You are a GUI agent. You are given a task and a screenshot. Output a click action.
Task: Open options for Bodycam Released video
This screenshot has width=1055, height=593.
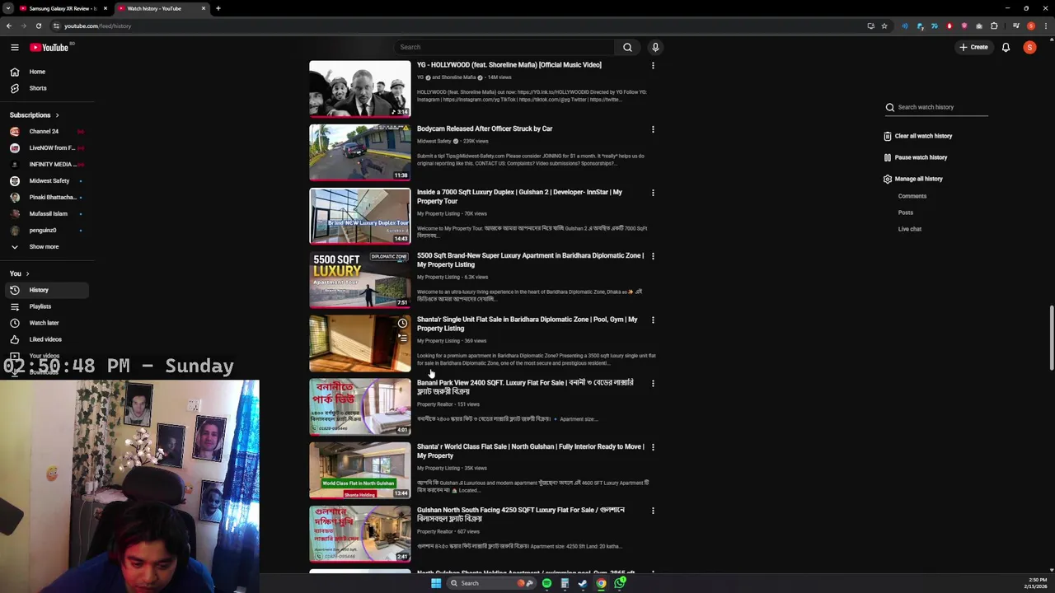click(x=653, y=129)
